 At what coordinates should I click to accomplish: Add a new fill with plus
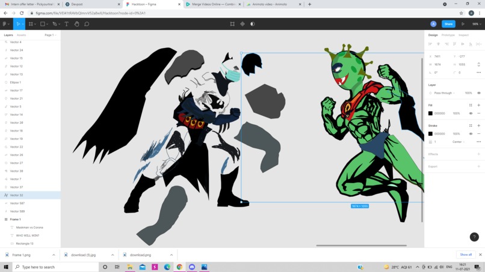pyautogui.click(x=479, y=105)
